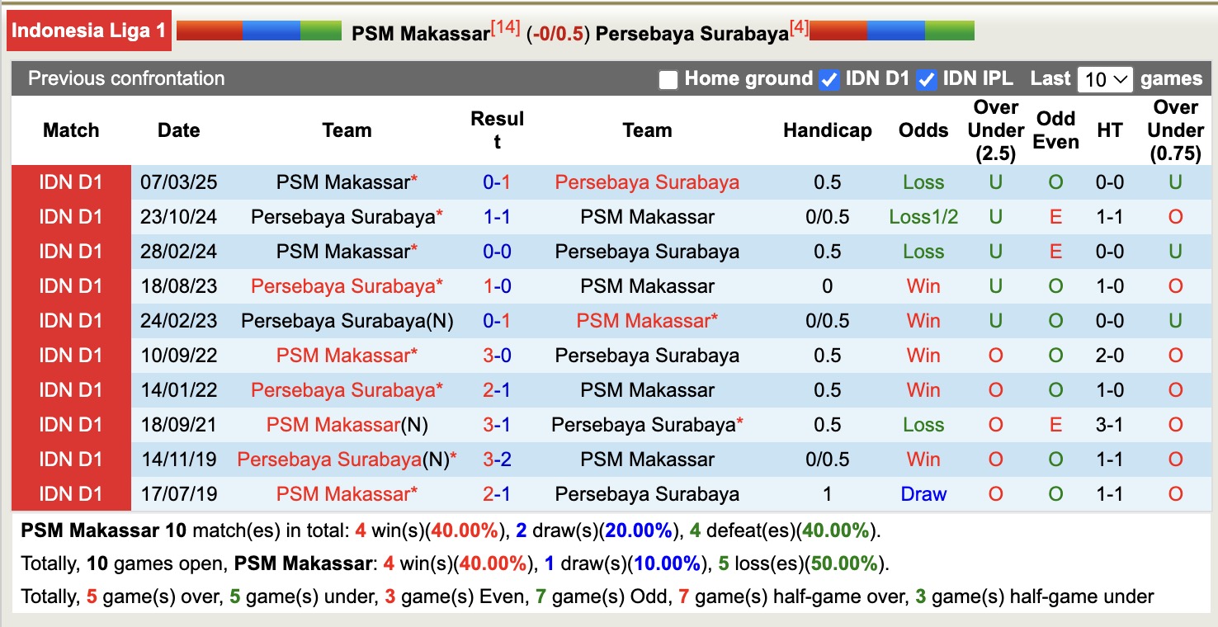The height and width of the screenshot is (627, 1218).
Task: Toggle the Home ground checkbox
Action: tap(667, 79)
